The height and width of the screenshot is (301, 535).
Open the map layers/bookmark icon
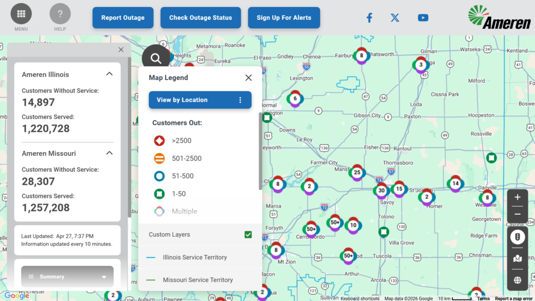coord(517,259)
